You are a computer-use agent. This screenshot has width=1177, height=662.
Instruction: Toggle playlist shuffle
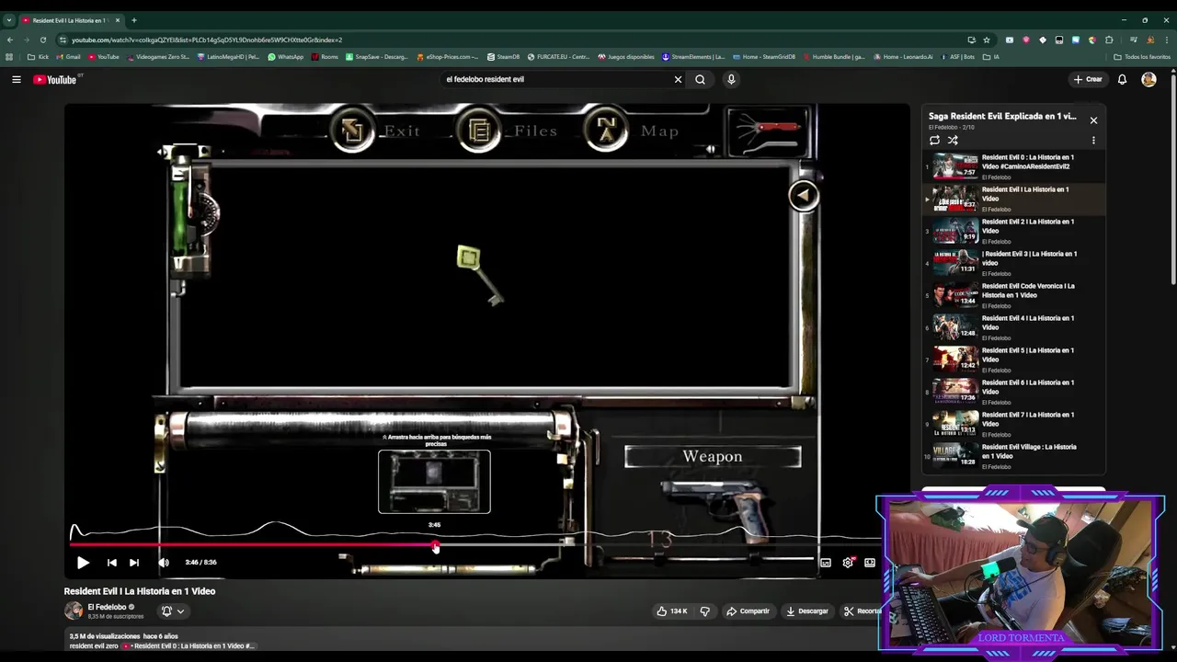coord(953,141)
